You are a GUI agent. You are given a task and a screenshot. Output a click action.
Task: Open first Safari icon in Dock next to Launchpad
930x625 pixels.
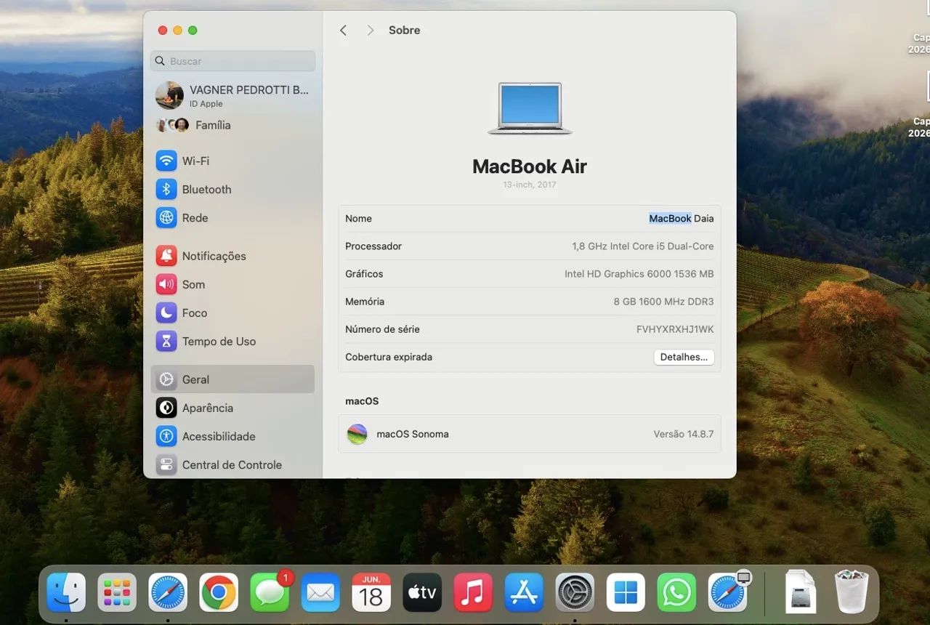pyautogui.click(x=168, y=592)
